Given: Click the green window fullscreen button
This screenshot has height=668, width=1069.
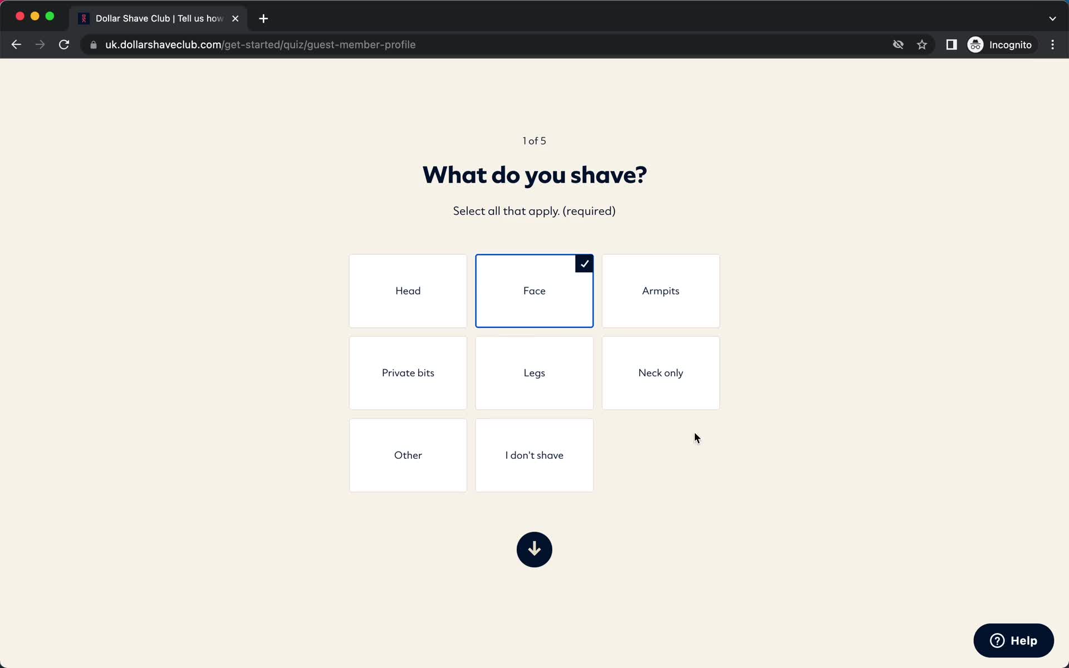Looking at the screenshot, I should pos(50,16).
